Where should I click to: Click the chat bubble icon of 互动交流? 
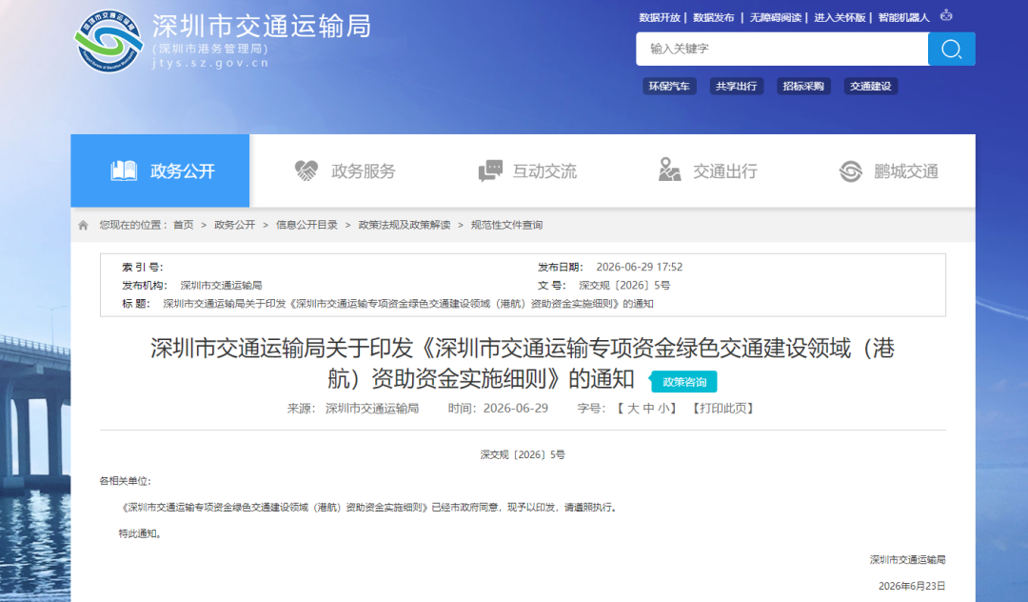(490, 171)
